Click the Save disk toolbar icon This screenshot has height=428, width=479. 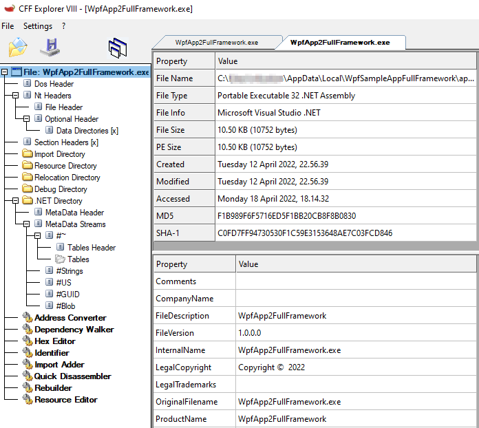(x=50, y=47)
